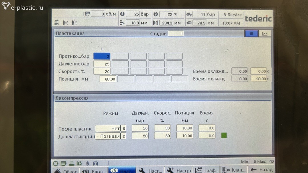Viewport: 308px width, 173px height.
Task: Tap the tederic logo
Action: [x=258, y=19]
